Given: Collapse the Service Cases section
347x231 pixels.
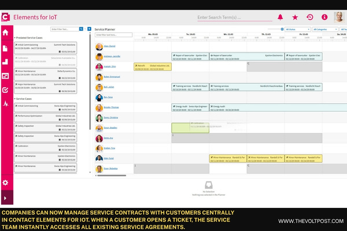Looking at the screenshot, I should [15, 99].
